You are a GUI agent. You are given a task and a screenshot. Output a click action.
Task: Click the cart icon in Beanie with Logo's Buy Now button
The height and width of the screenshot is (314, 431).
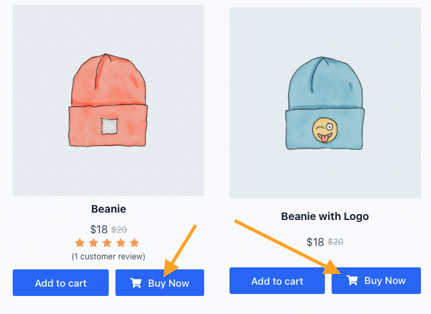[352, 281]
